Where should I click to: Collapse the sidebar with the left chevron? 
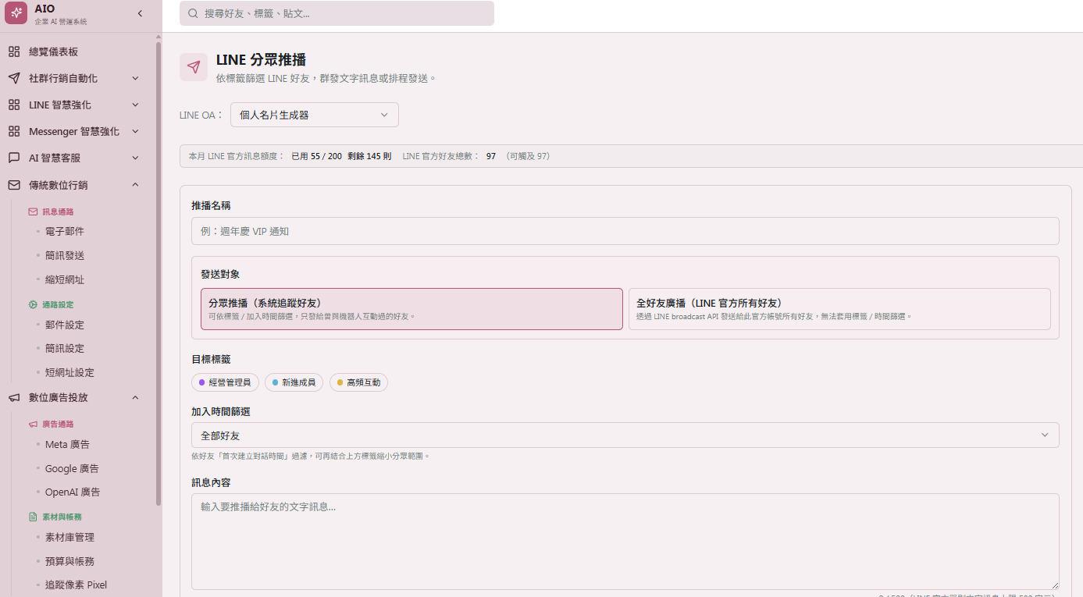pyautogui.click(x=140, y=13)
